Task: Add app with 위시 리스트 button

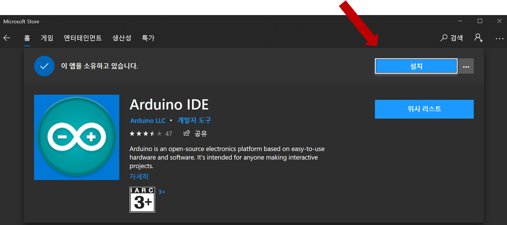Action: tap(424, 109)
